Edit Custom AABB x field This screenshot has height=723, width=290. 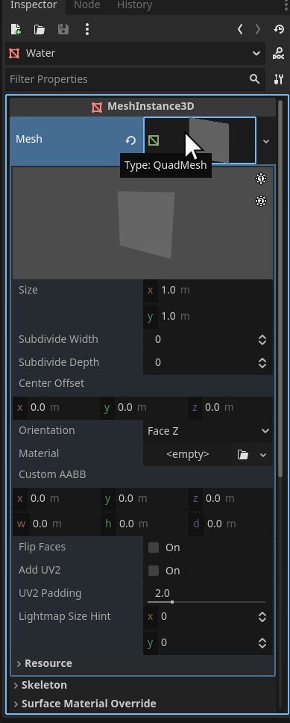pos(56,499)
